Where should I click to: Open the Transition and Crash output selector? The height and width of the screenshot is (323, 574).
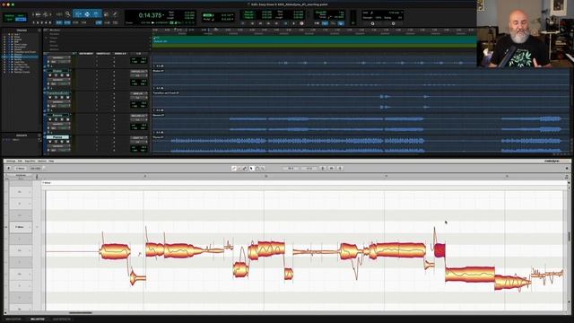coord(139,98)
